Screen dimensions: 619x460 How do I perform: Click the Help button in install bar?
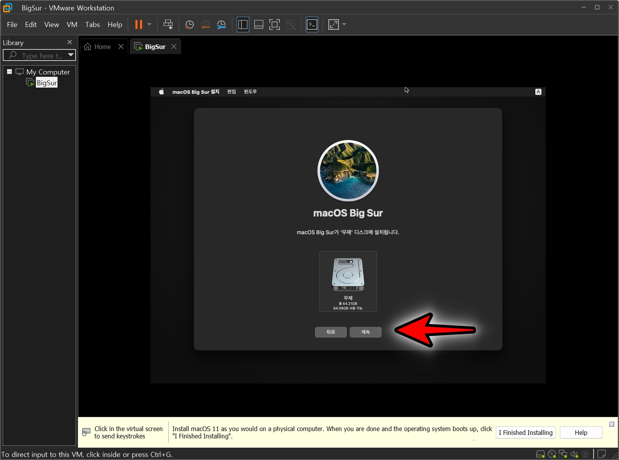[x=581, y=433]
